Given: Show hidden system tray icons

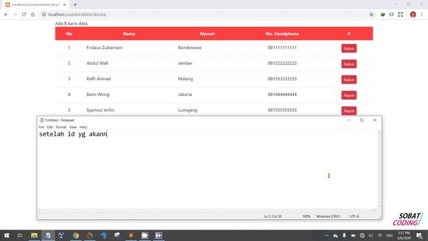Looking at the screenshot, I should pyautogui.click(x=326, y=236).
